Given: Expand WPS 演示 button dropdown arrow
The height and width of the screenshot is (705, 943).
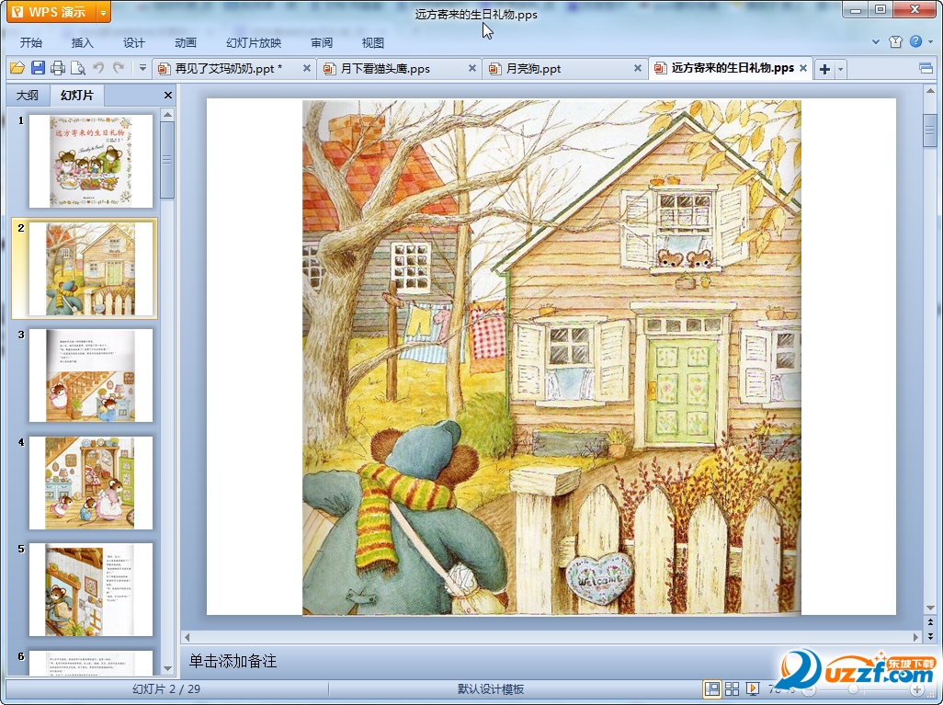Looking at the screenshot, I should coord(104,12).
